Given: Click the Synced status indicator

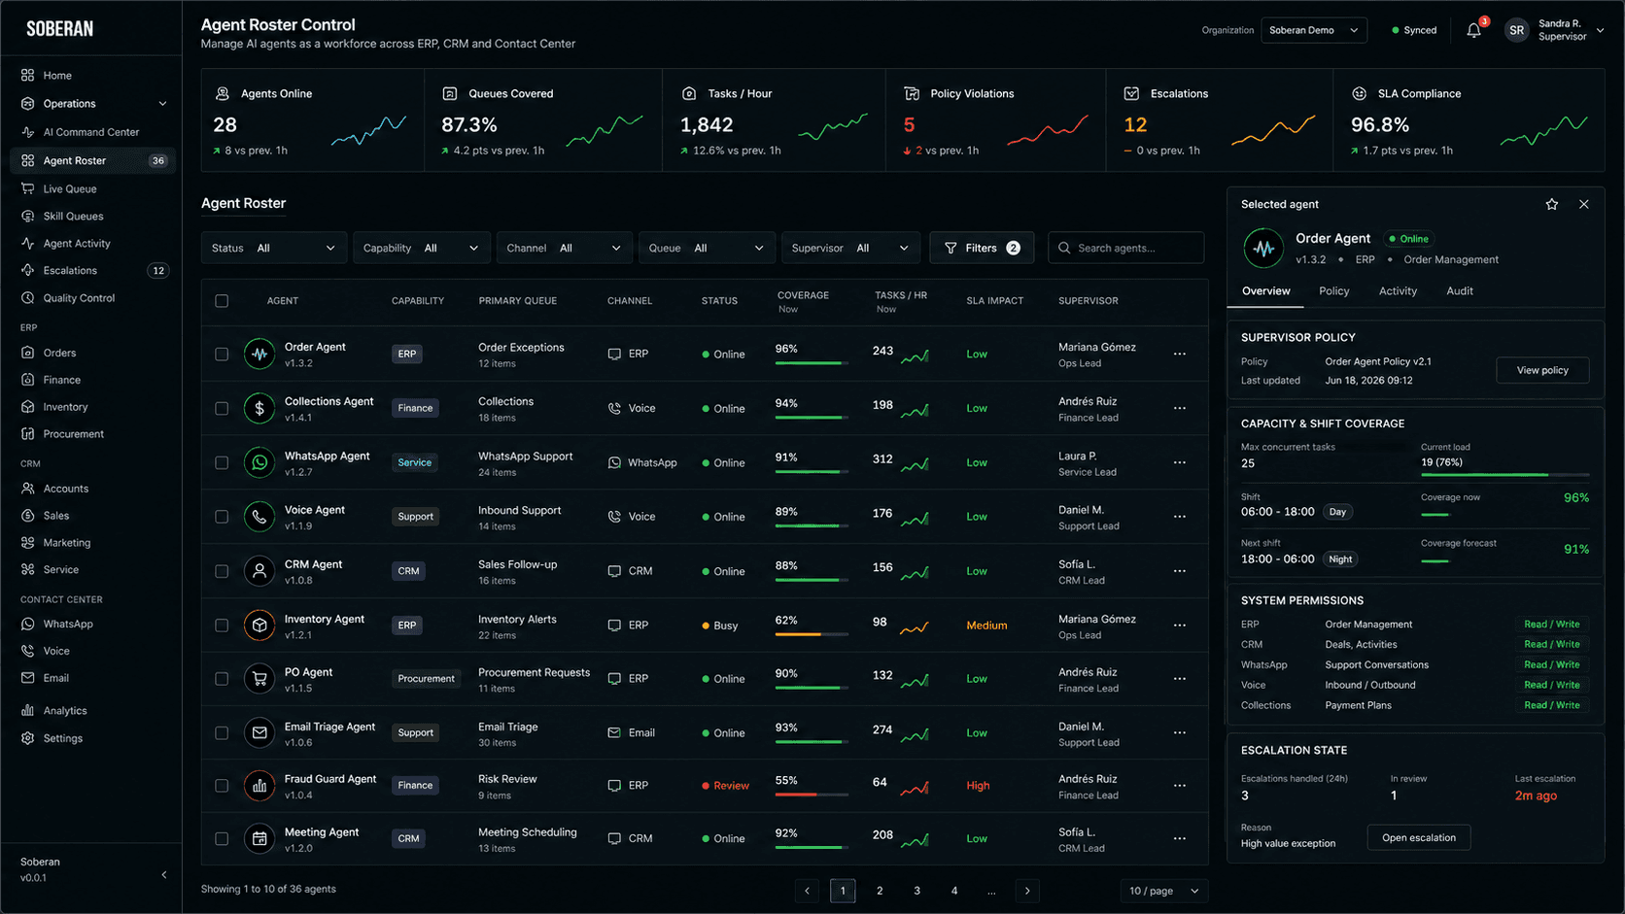Looking at the screenshot, I should 1414,30.
